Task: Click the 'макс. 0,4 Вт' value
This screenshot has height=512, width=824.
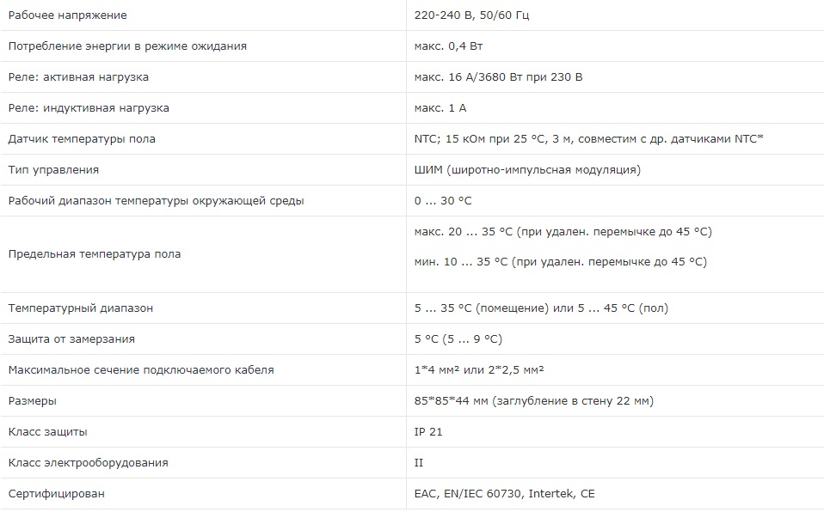Action: coord(451,46)
